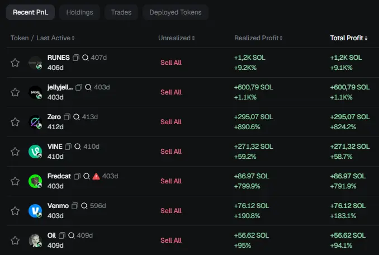Select Zero total profit +824.2%

point(343,127)
